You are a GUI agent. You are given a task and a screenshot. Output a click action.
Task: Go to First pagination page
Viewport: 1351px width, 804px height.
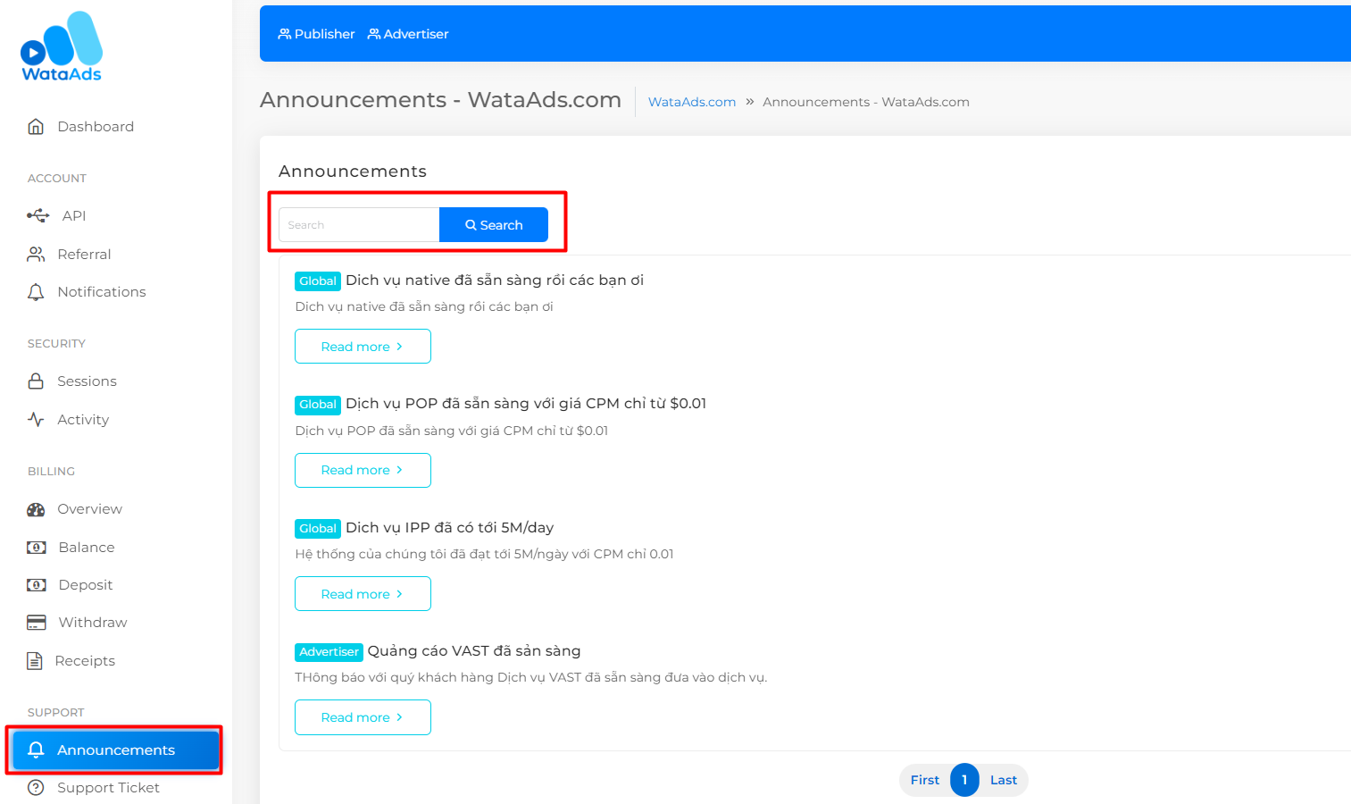click(925, 780)
